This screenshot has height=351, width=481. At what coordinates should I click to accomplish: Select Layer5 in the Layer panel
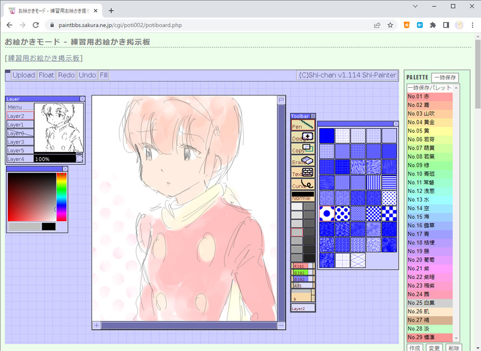click(x=20, y=150)
